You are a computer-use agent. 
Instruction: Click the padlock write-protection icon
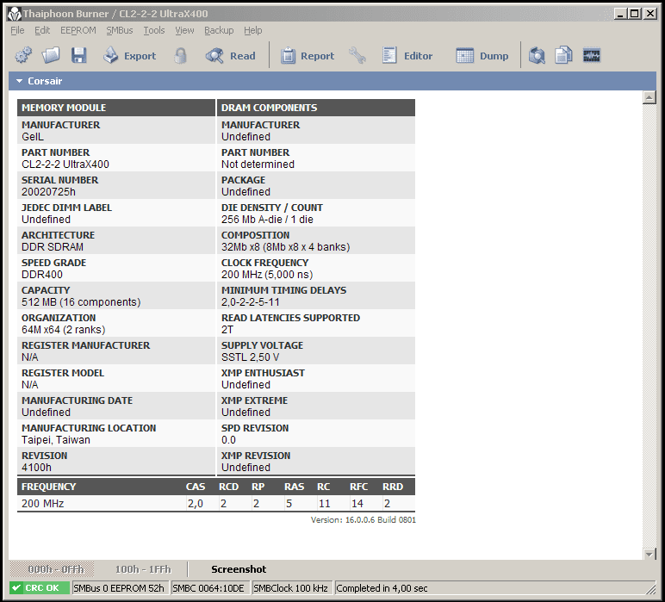coord(181,55)
